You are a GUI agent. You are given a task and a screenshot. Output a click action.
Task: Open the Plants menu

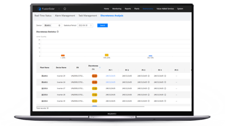point(137,9)
